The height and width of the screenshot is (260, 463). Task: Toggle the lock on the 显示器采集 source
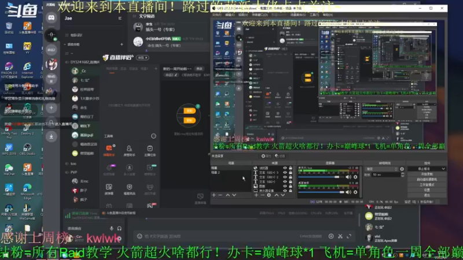tap(291, 191)
